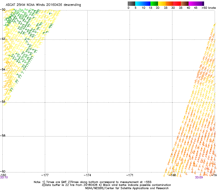The height and width of the screenshot is (190, 217).
Task: Click the yellow 20-25 knots legend segment
Action: pos(162,4)
